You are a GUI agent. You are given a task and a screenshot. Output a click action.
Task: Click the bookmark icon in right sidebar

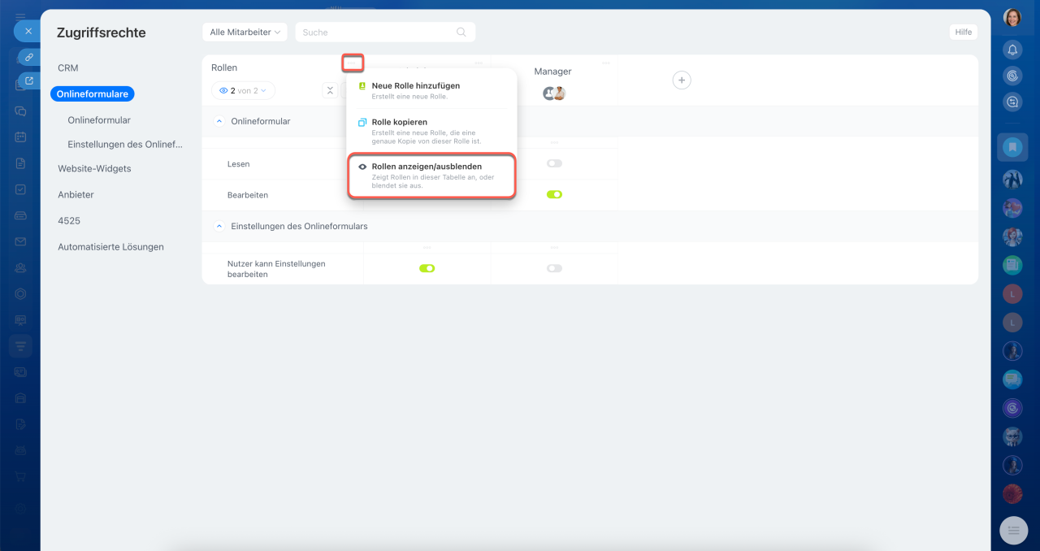tap(1012, 147)
